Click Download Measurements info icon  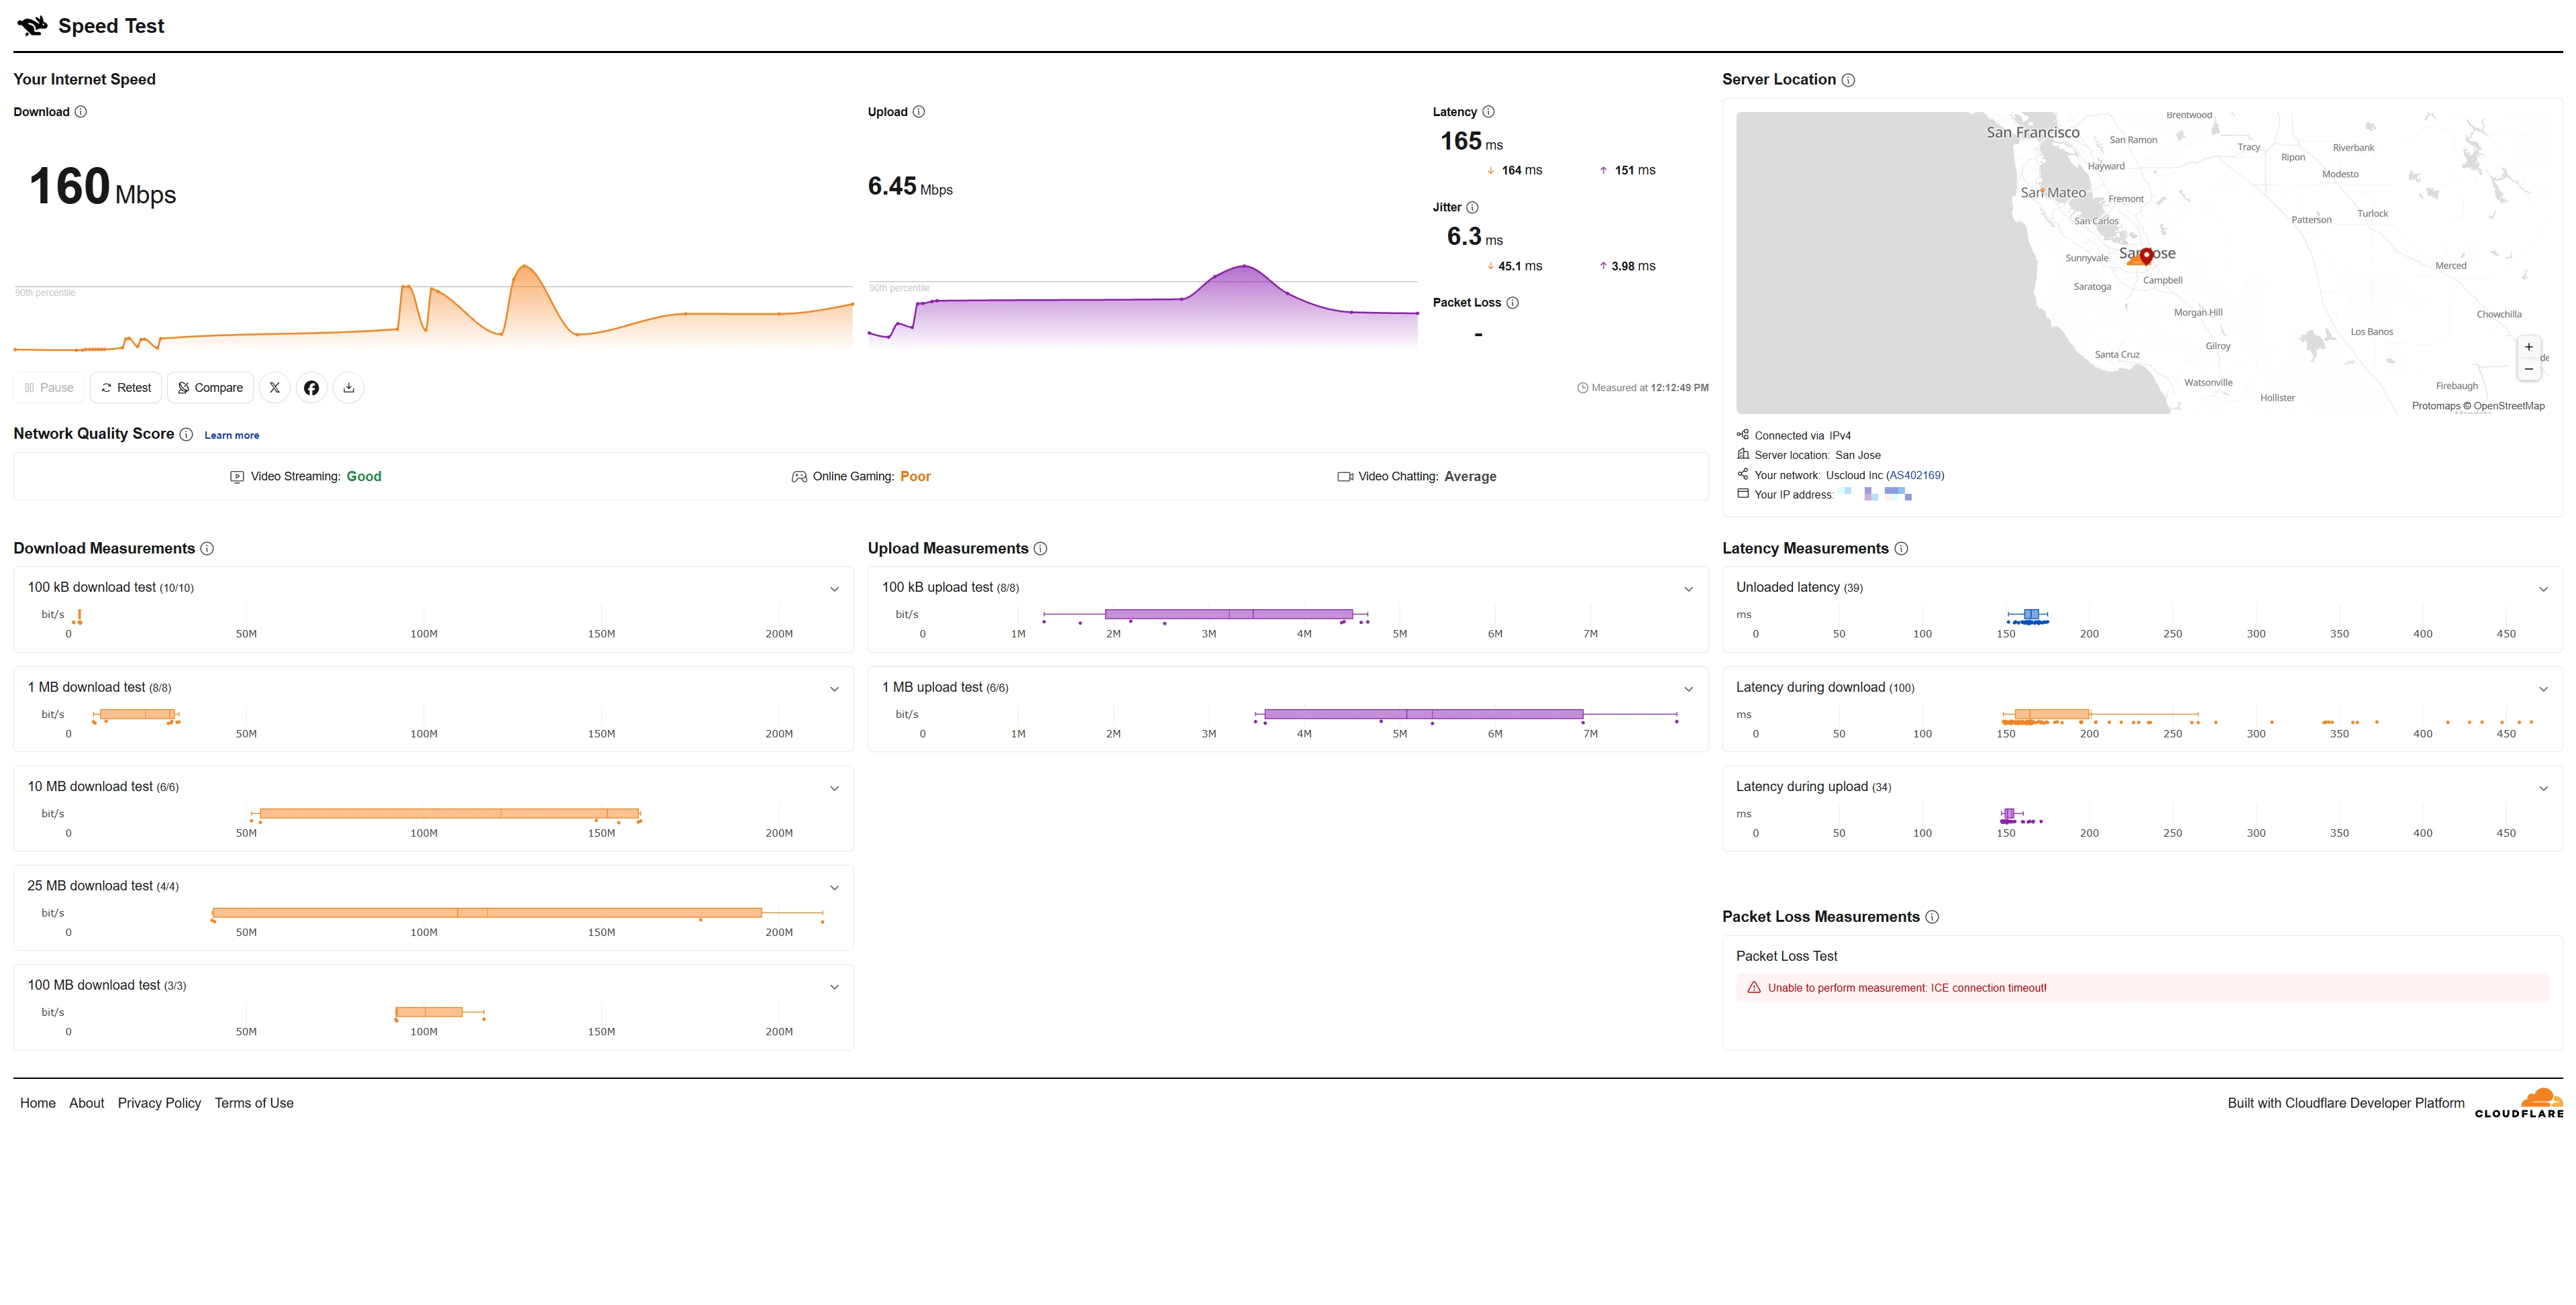point(207,549)
